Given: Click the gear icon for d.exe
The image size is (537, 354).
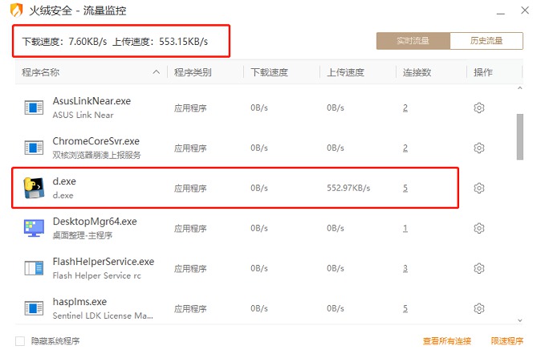Looking at the screenshot, I should (478, 188).
